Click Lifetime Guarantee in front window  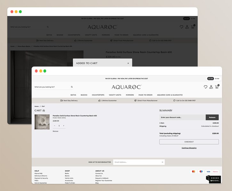tap(108, 100)
